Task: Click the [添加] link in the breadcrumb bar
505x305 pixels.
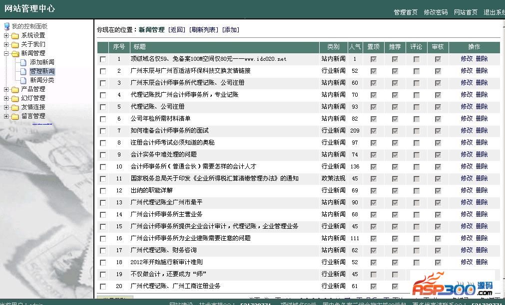Action: (x=230, y=30)
